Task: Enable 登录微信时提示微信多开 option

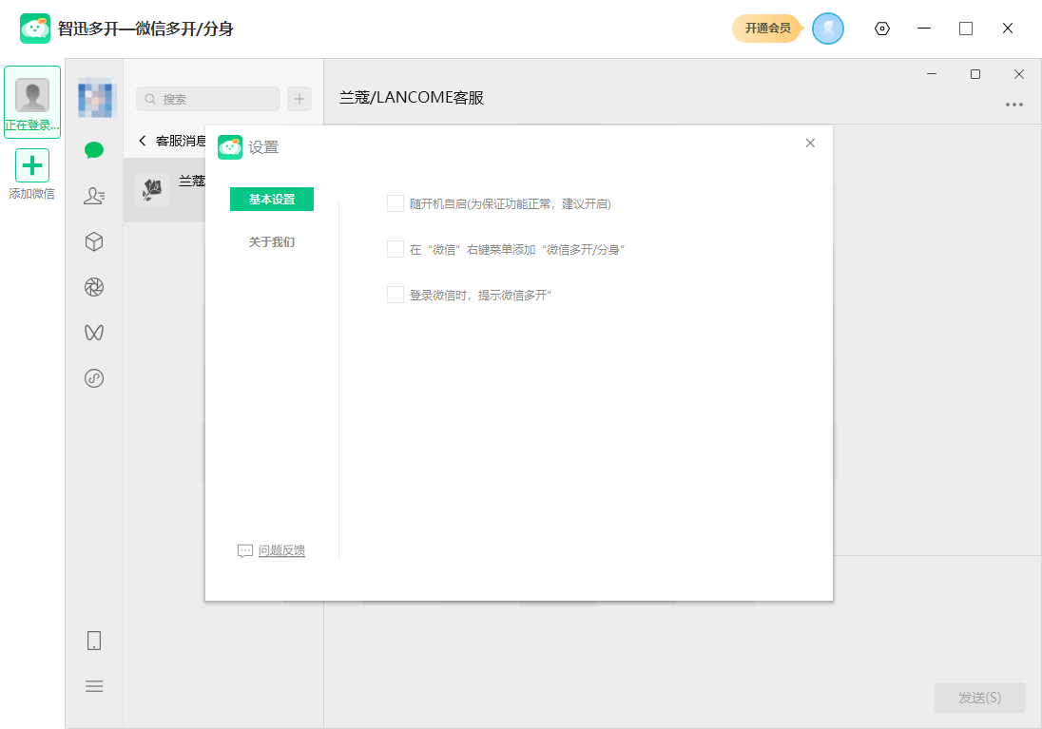Action: point(395,294)
